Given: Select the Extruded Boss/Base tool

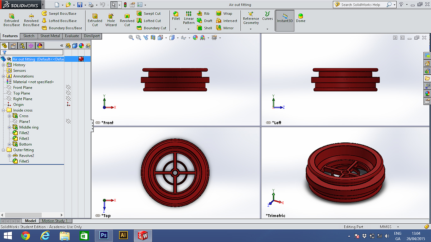Looking at the screenshot, I should [x=12, y=20].
